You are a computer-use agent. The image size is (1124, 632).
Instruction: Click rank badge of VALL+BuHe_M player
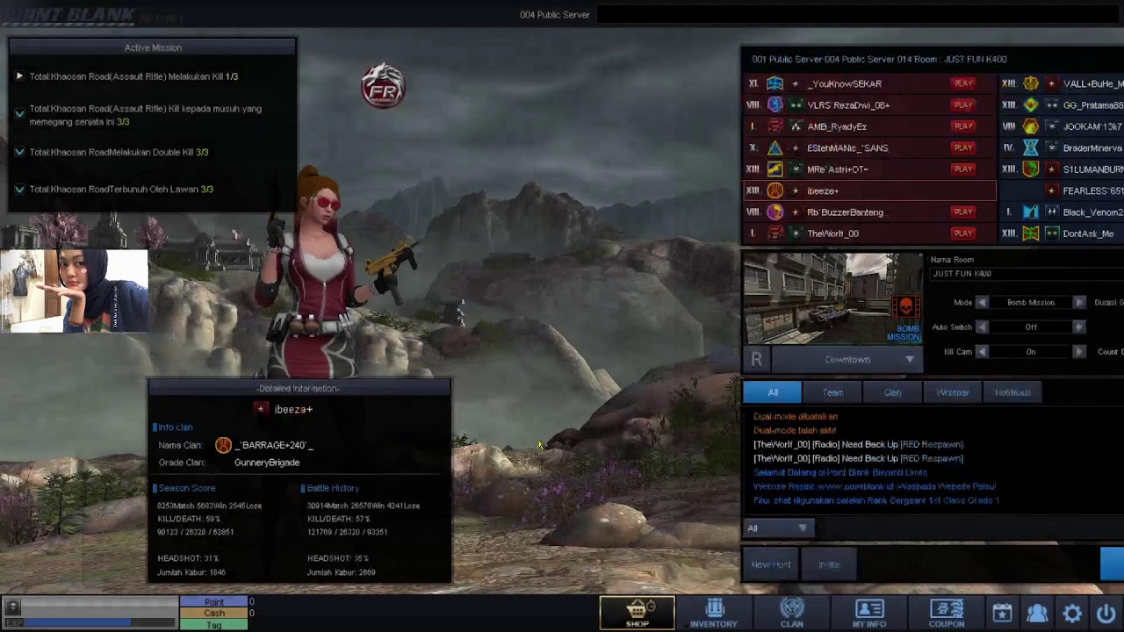(1031, 83)
